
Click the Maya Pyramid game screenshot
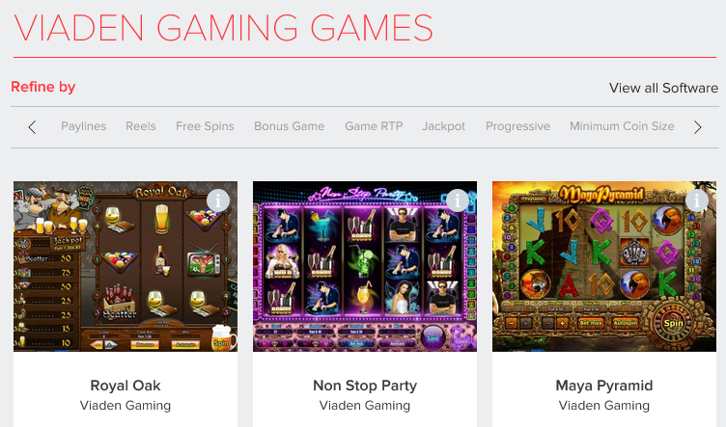click(x=604, y=267)
